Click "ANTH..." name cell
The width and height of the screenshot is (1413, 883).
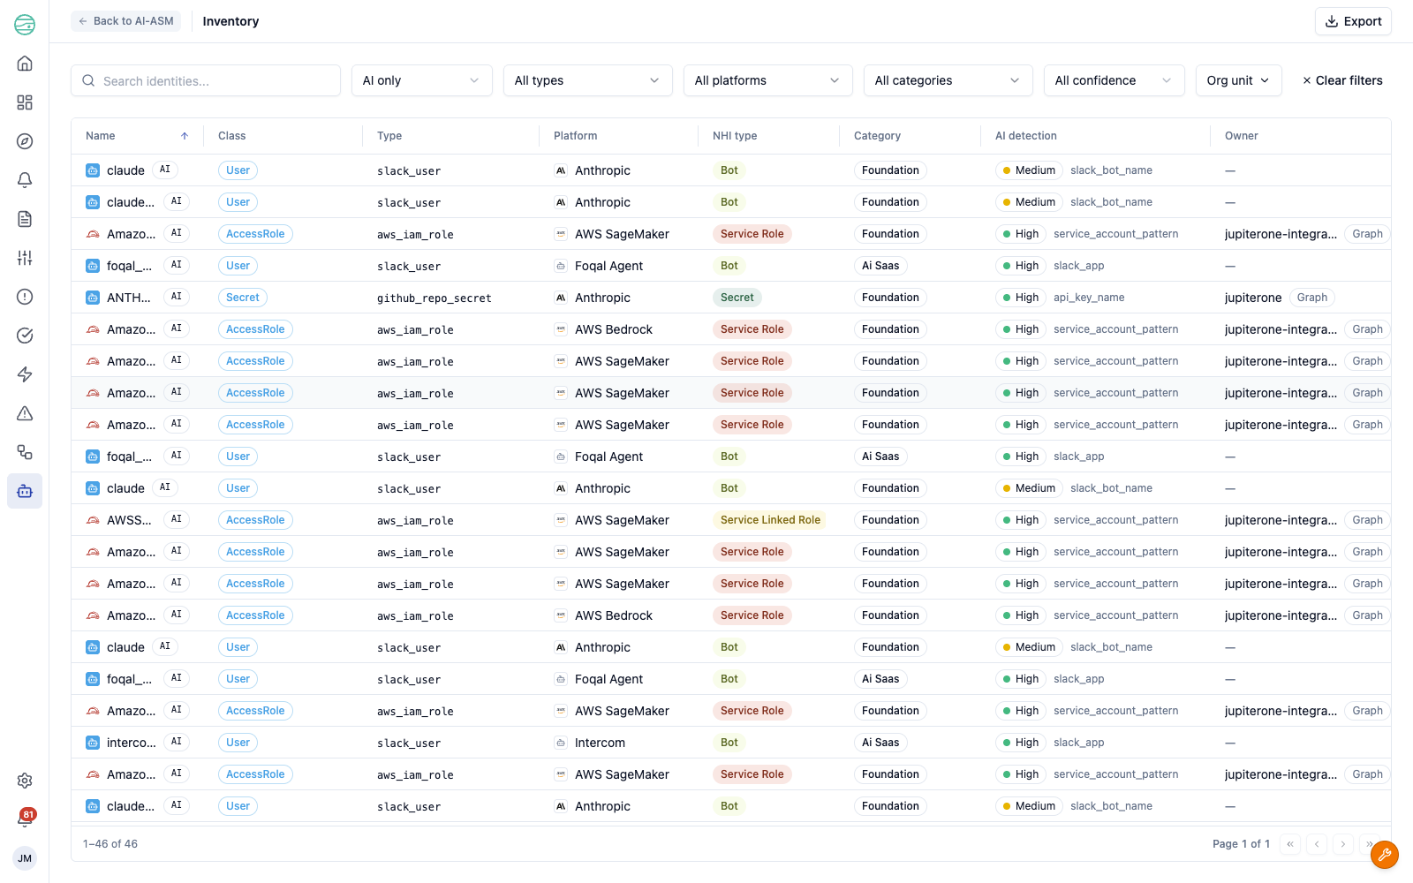pos(129,298)
